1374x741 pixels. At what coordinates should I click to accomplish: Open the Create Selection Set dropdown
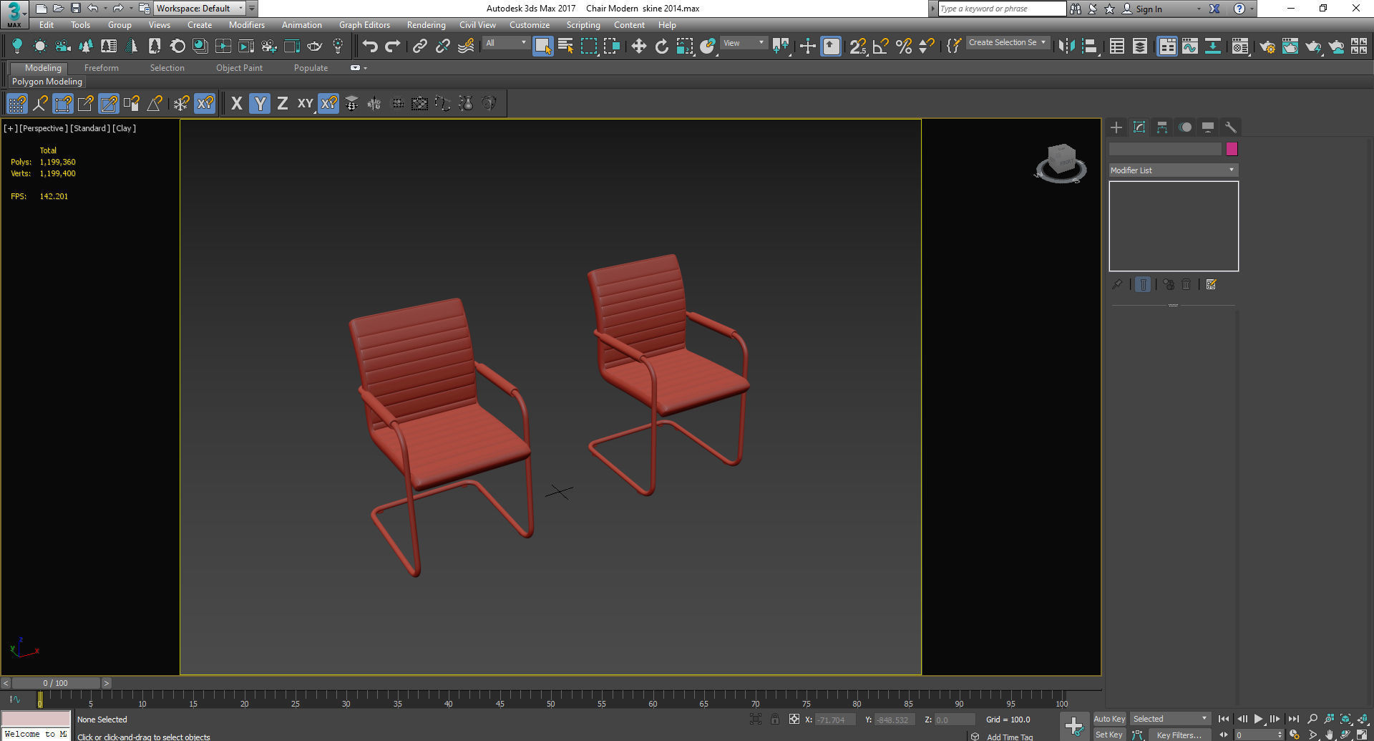[x=1008, y=43]
